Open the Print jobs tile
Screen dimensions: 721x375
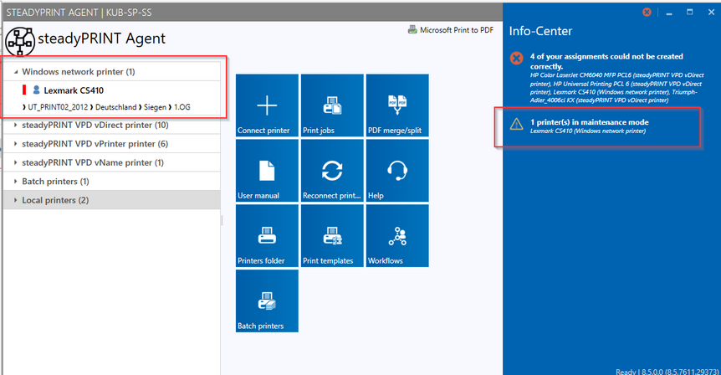point(332,105)
